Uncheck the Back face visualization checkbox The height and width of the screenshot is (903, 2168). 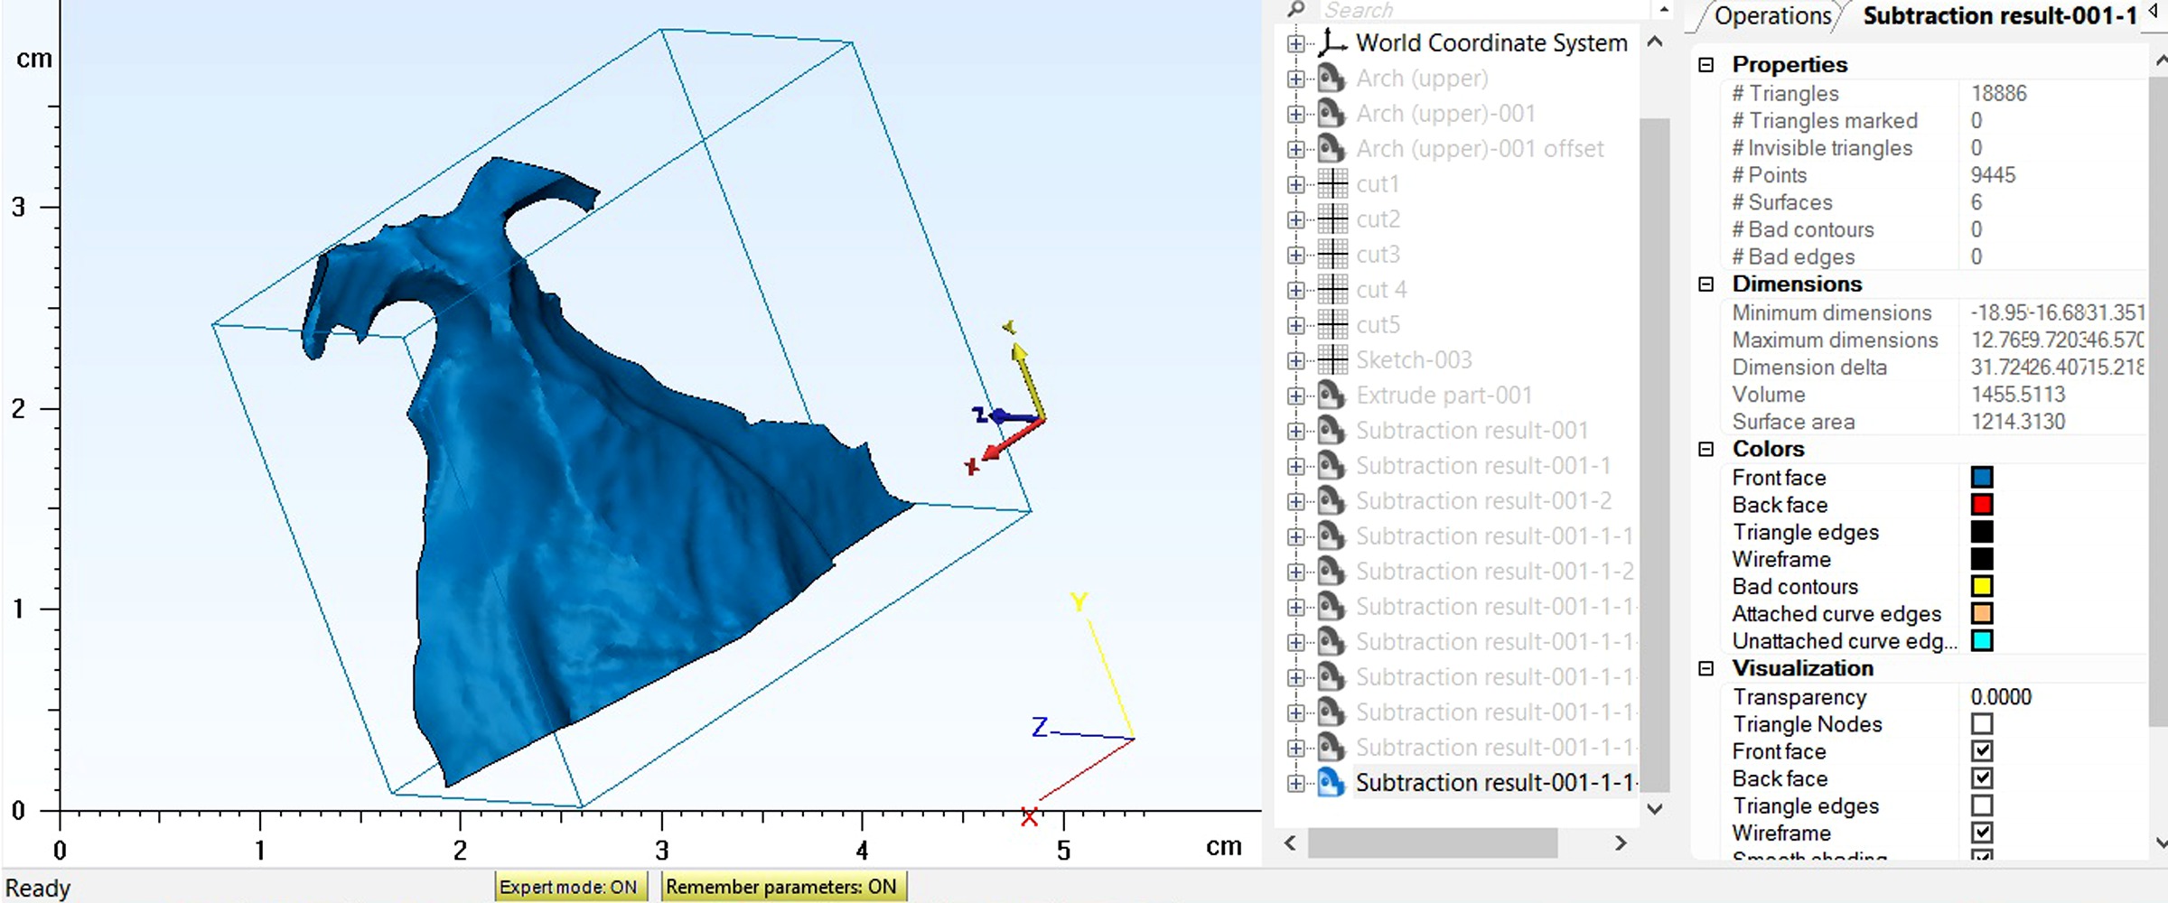point(1981,777)
